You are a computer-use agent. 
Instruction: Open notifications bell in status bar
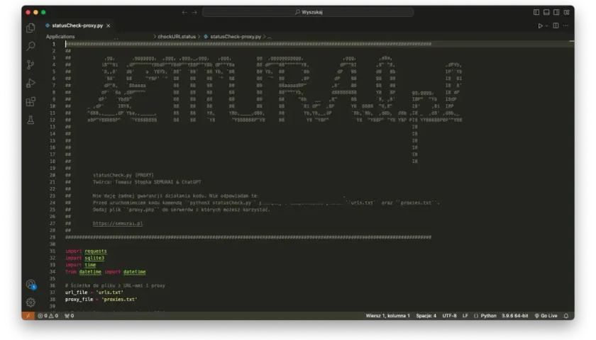(x=566, y=316)
